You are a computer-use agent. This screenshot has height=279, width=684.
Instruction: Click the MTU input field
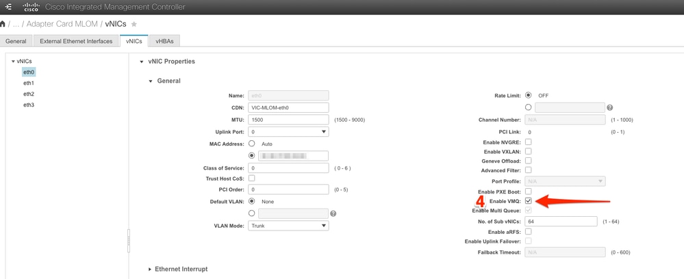[x=288, y=120]
